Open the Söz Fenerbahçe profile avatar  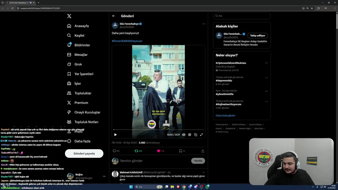pos(115,26)
